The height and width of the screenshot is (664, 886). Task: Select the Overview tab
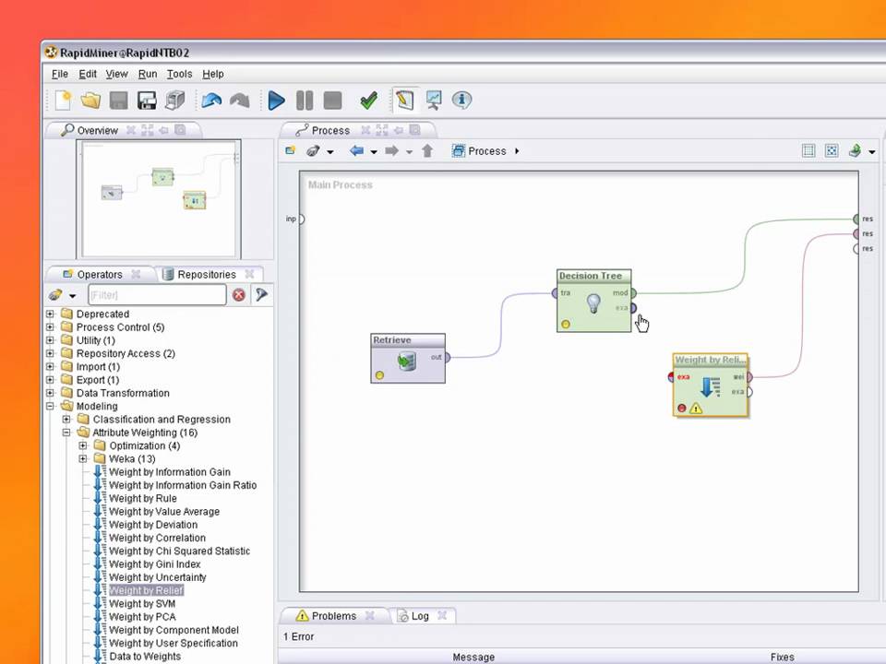97,130
